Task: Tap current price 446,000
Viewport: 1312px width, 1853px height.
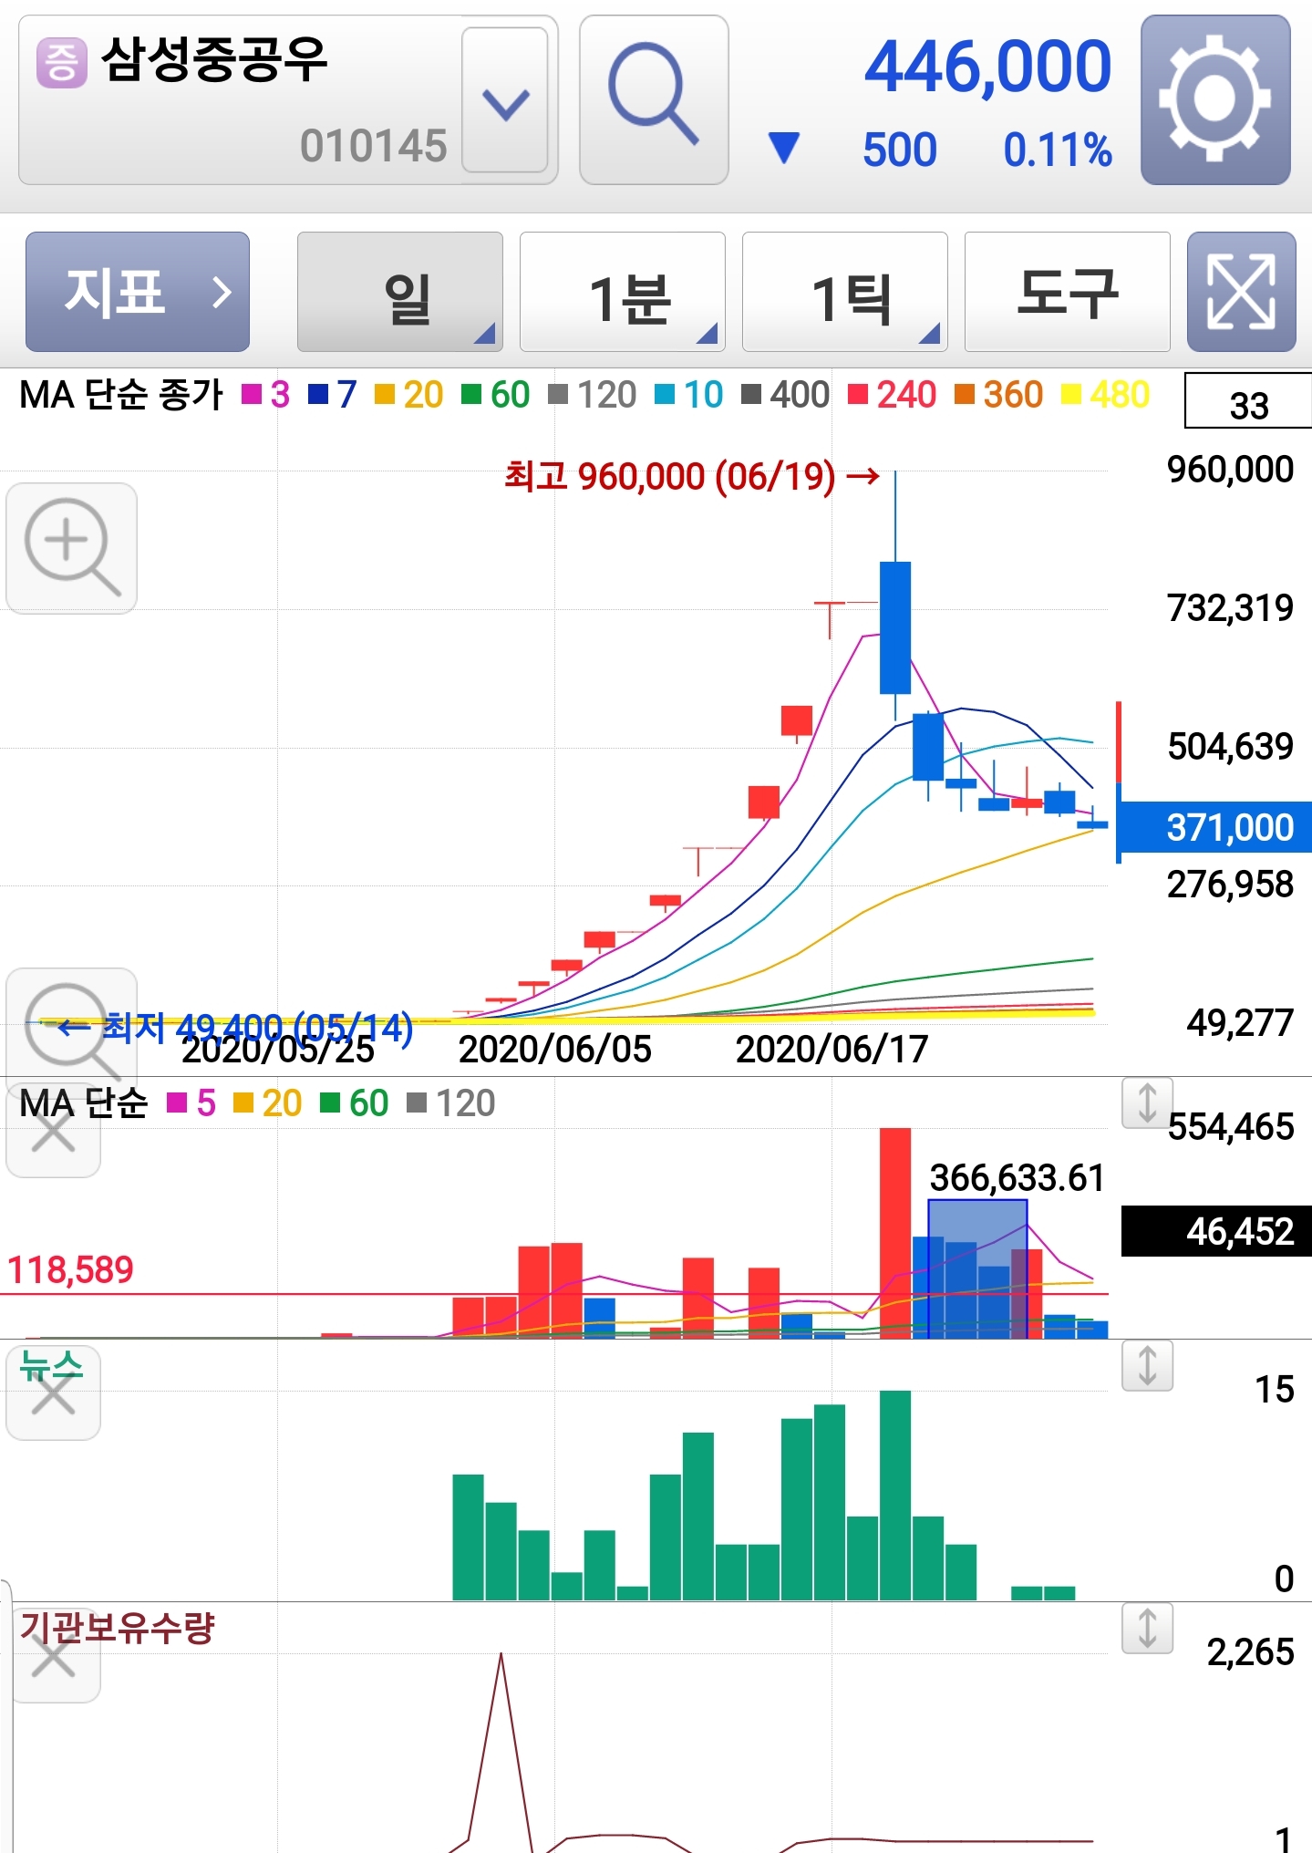Action: point(987,67)
